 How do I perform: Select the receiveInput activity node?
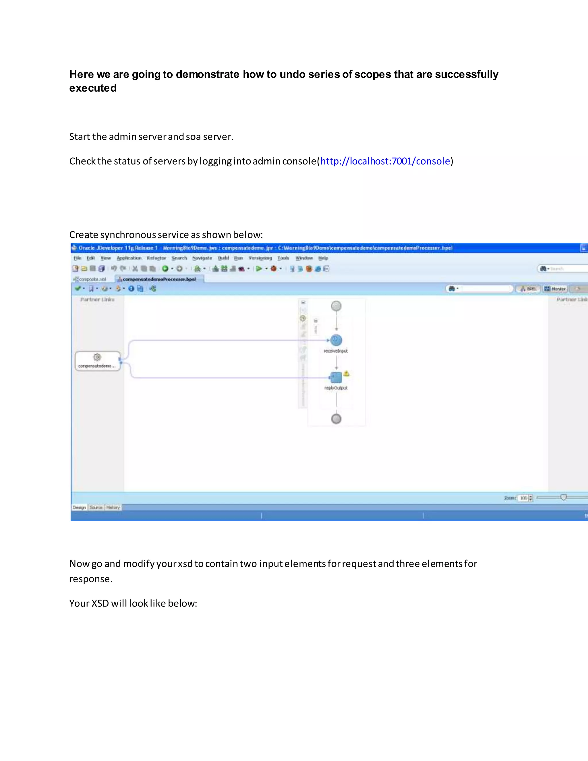(336, 340)
